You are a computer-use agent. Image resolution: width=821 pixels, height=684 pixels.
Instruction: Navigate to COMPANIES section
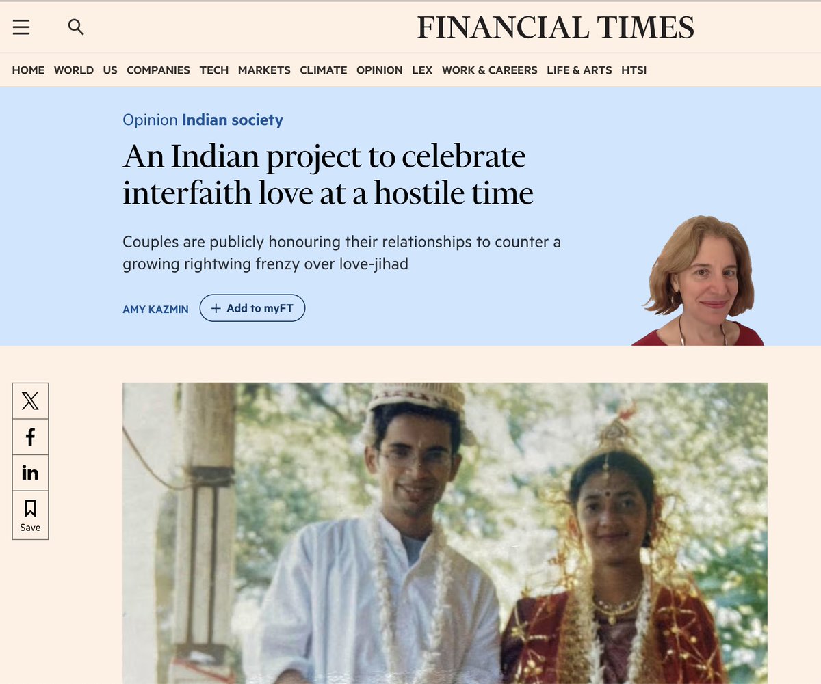click(x=158, y=70)
